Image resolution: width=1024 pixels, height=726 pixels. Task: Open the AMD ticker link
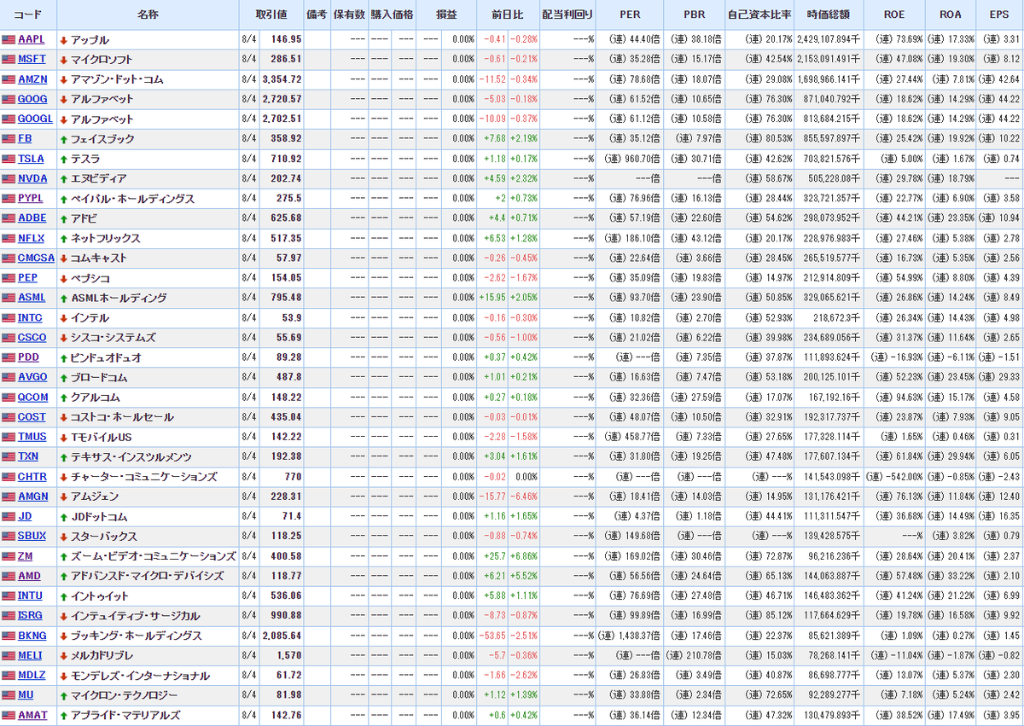point(29,576)
